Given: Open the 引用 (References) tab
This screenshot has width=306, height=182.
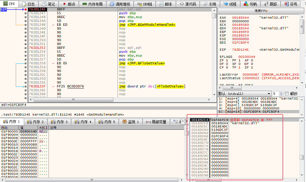Looking at the screenshot, I should click(x=210, y=4).
